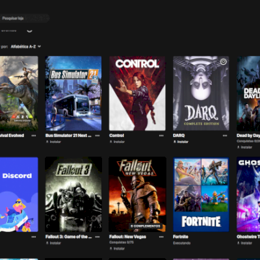
Task: Click Instalar under Dead by Daylight
Action: 244,147
